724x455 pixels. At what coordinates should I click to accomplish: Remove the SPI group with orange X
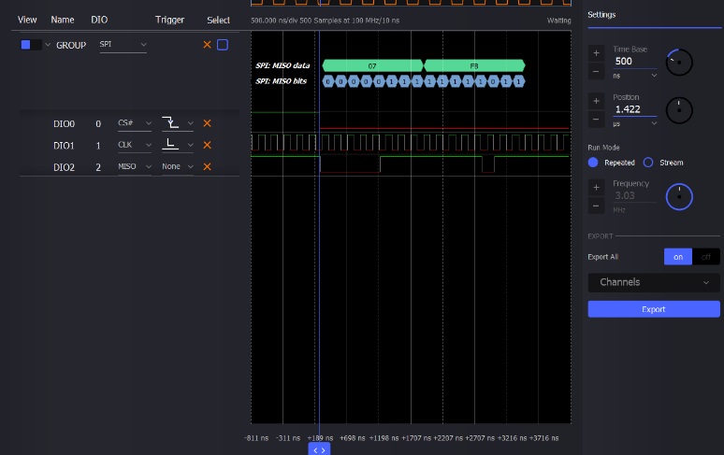208,45
